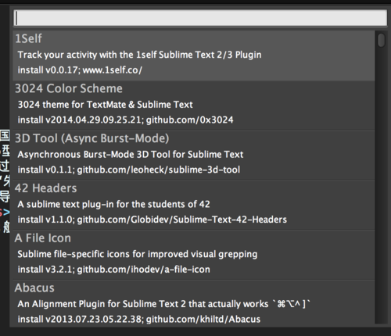Click the visual grepping description line

[138, 254]
